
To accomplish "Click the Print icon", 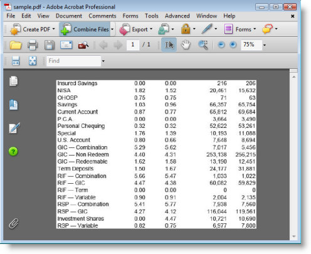I will (x=33, y=45).
